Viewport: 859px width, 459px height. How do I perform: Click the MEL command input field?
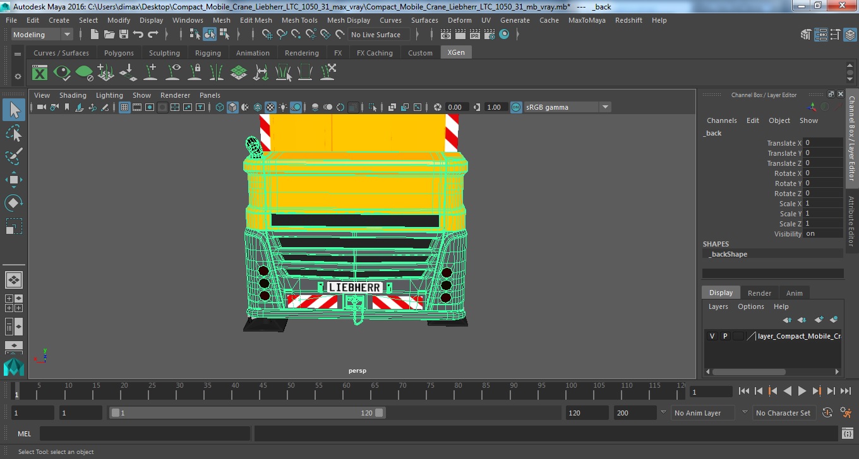click(145, 433)
